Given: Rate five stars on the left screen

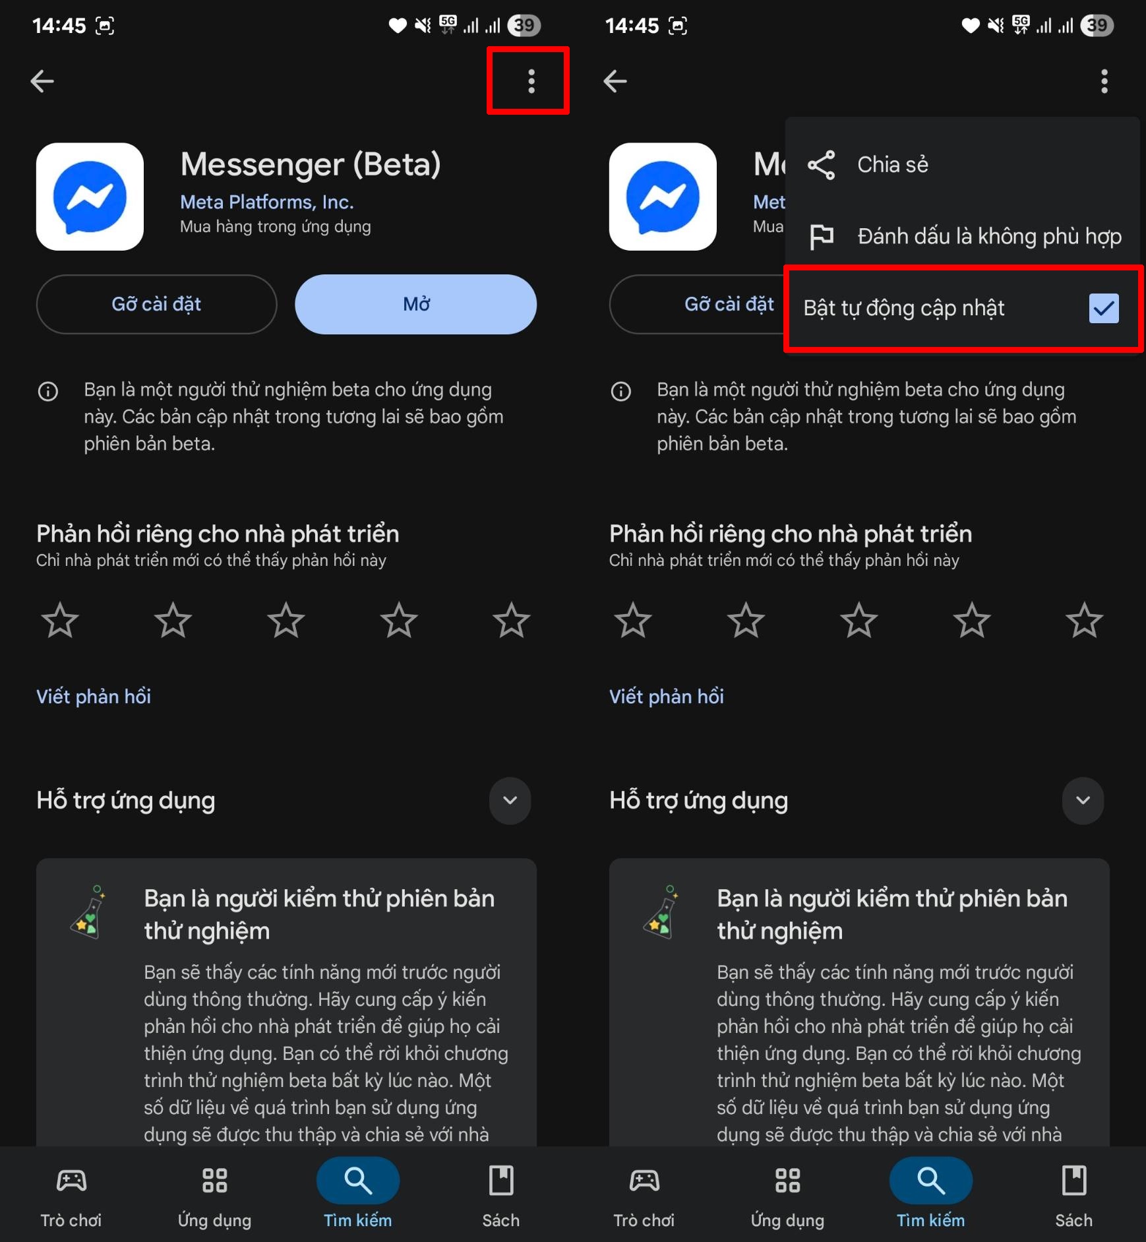Looking at the screenshot, I should point(512,620).
